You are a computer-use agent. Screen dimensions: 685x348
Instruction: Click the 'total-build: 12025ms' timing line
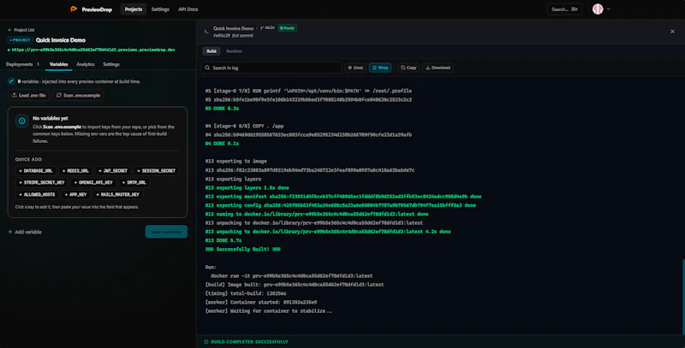246,293
